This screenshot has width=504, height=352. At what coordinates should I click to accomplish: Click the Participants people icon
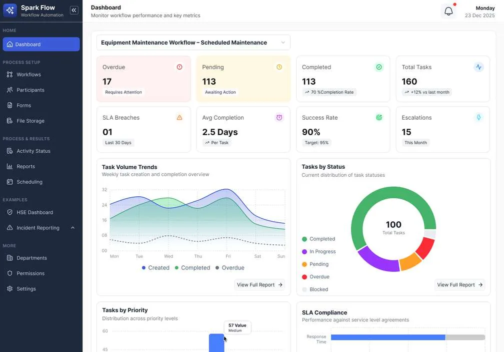[9, 90]
